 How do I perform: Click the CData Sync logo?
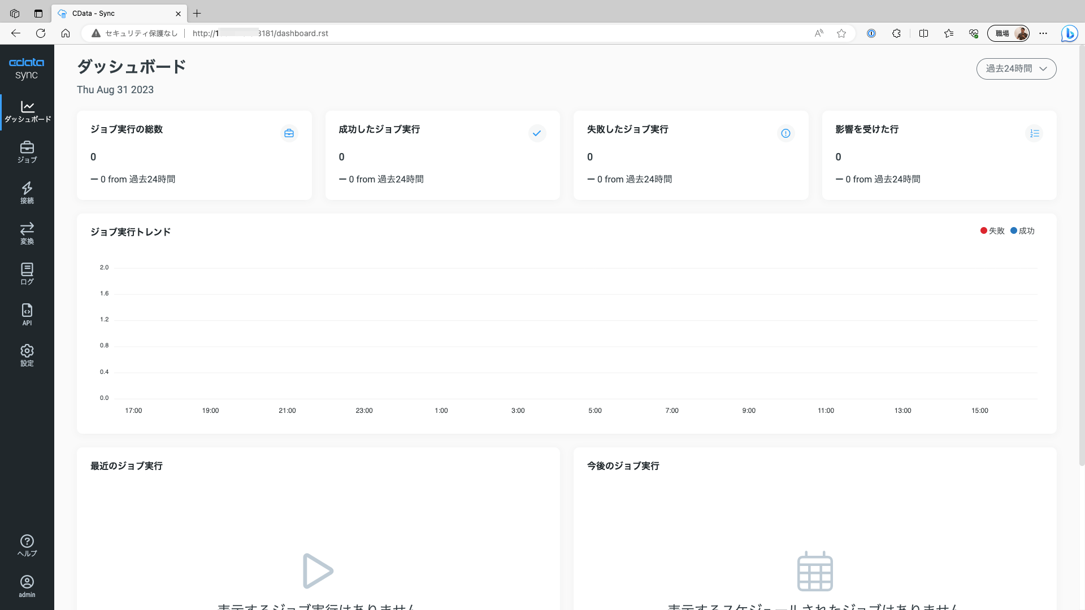click(x=27, y=68)
